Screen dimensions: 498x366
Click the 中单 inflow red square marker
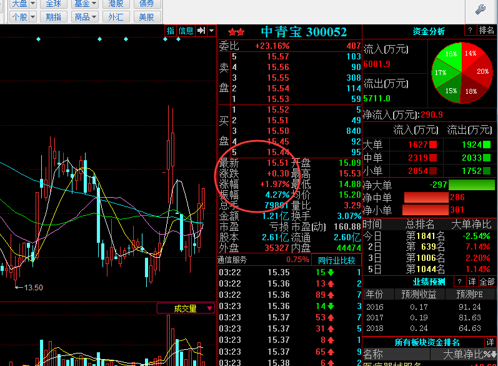[433, 158]
